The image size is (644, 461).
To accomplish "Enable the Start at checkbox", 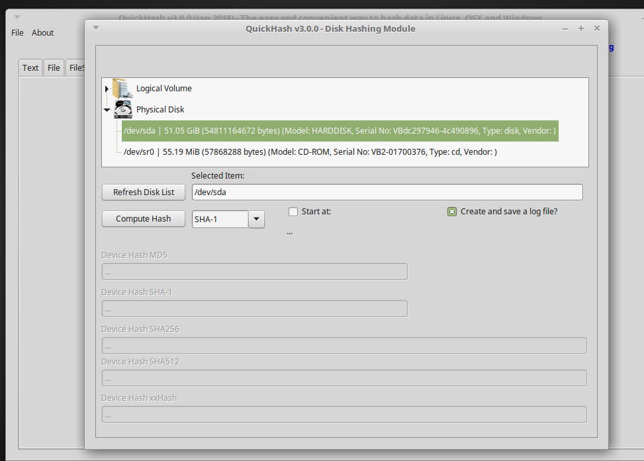I will 293,212.
